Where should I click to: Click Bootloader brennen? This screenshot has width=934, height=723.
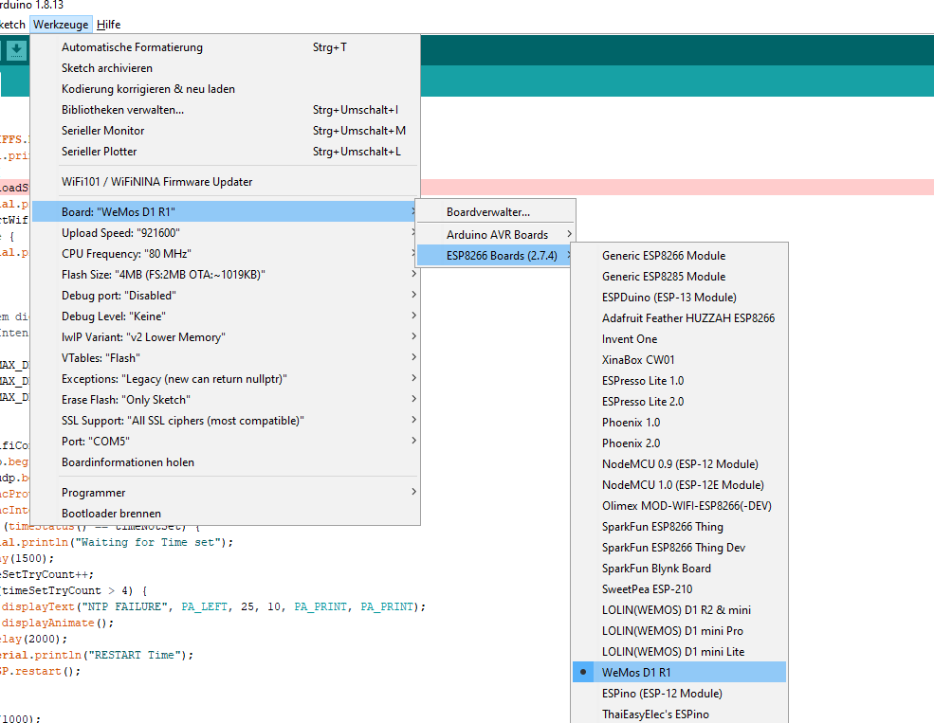point(111,514)
